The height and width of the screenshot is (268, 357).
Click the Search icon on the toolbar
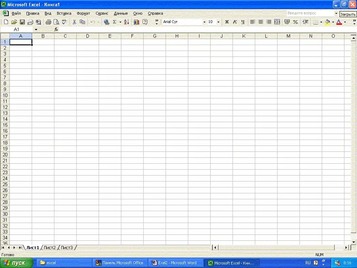pos(38,22)
